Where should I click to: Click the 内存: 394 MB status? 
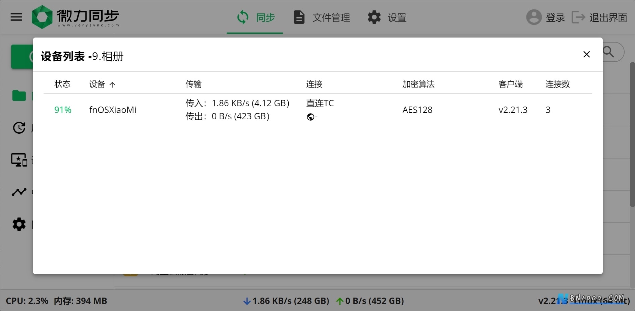tap(80, 301)
